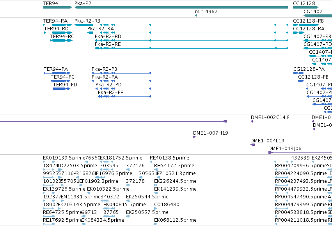Open EST label RP004479399.5prime
332x226 pixels.
tap(301, 205)
